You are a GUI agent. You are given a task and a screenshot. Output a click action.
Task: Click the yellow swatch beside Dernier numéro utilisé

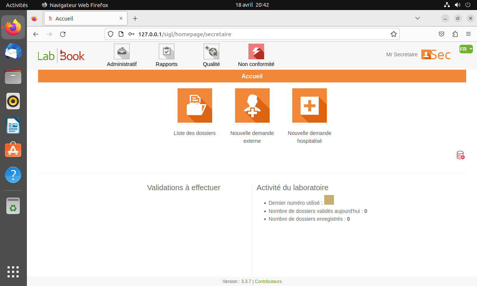(x=329, y=200)
